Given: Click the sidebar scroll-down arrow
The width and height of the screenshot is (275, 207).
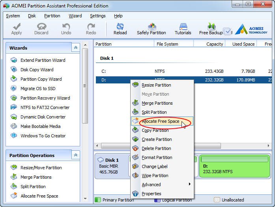Looking at the screenshot, I should click(85, 199).
